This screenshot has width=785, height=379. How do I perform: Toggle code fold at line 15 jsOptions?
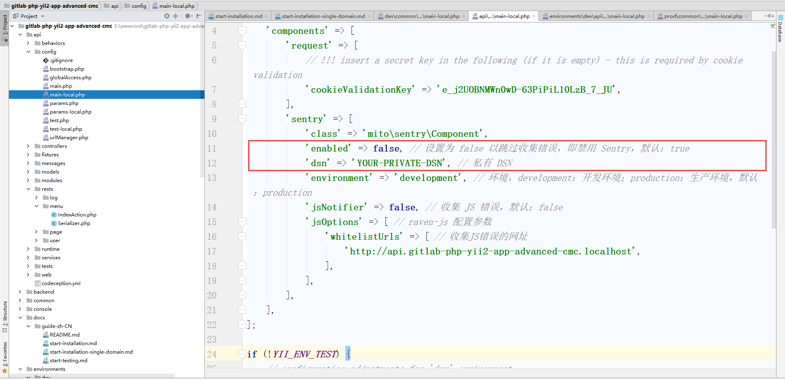[242, 222]
